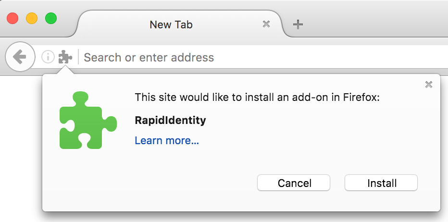
Task: Click blank page area left of popup
Action: tap(20, 143)
